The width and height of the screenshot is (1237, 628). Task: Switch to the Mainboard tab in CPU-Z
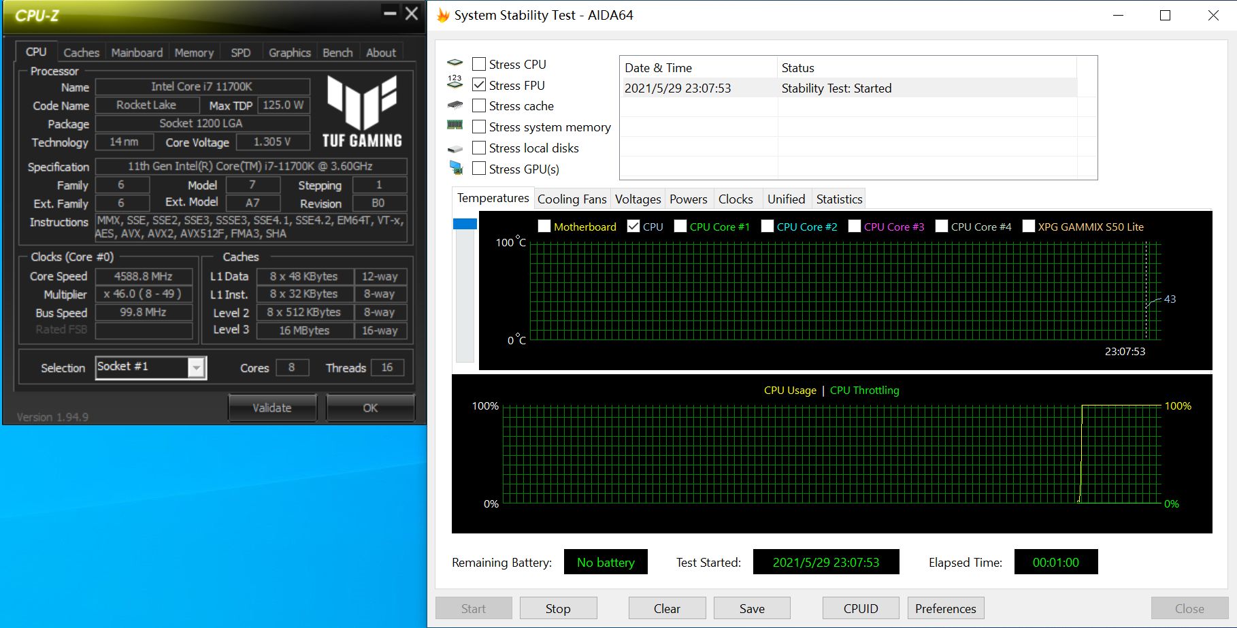tap(137, 52)
